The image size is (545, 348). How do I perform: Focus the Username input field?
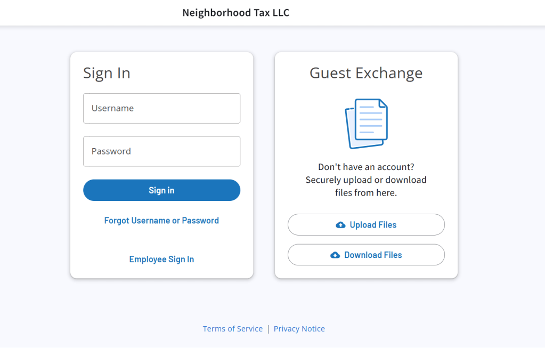(x=161, y=109)
